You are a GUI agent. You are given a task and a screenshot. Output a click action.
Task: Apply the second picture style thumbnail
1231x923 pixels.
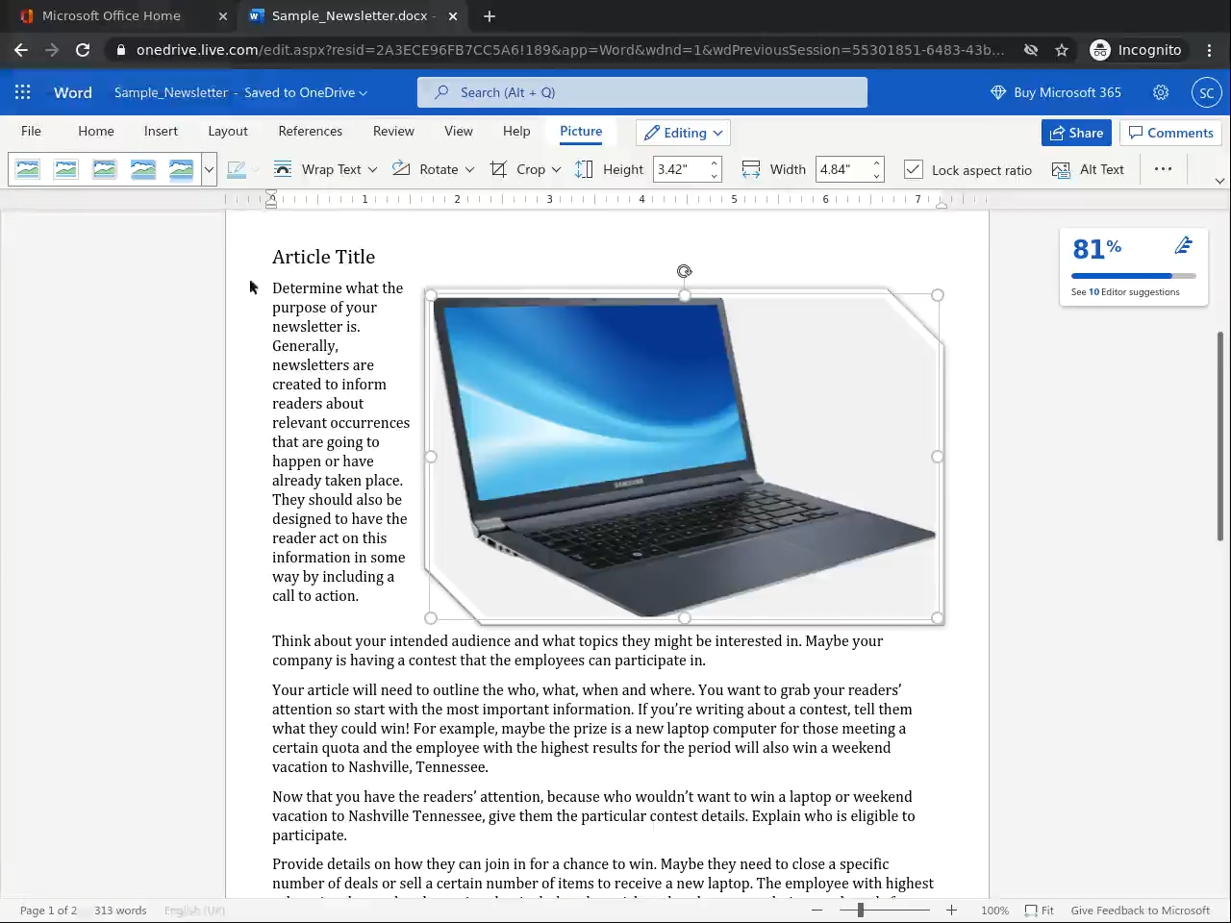pyautogui.click(x=66, y=170)
